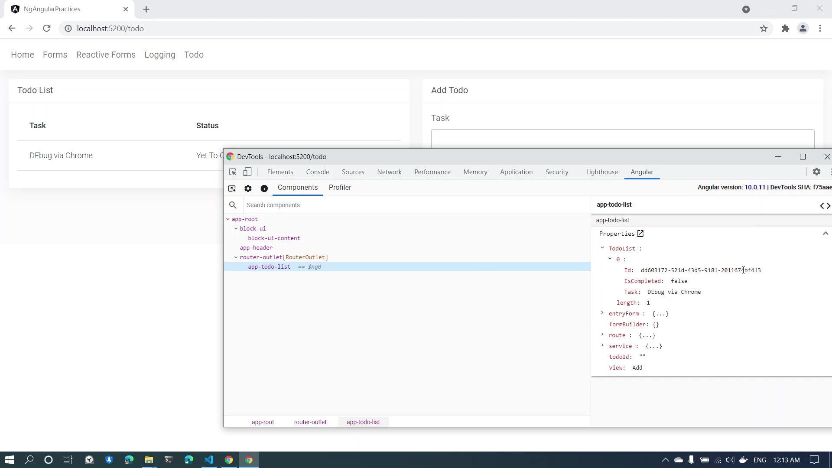Expand the service object in Properties
832x468 pixels.
point(602,346)
